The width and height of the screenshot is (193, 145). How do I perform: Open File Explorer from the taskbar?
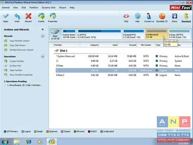tap(17, 142)
